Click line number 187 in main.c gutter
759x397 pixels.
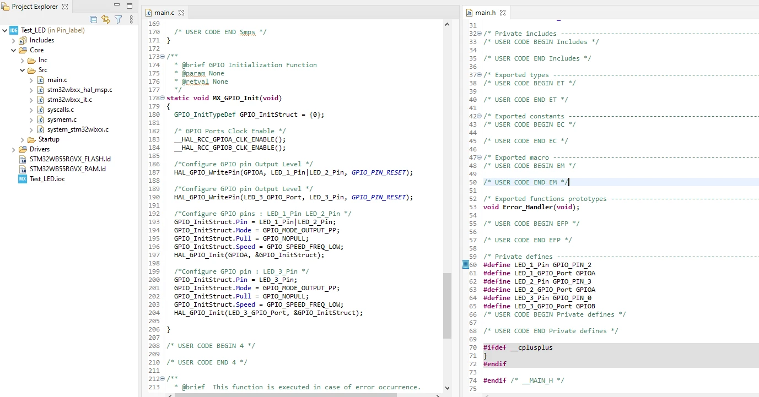pyautogui.click(x=154, y=172)
